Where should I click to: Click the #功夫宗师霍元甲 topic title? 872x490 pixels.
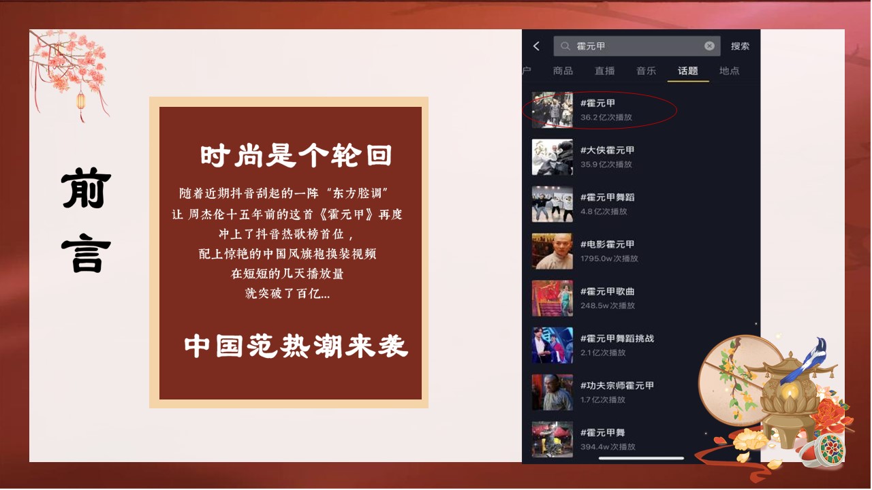[617, 385]
